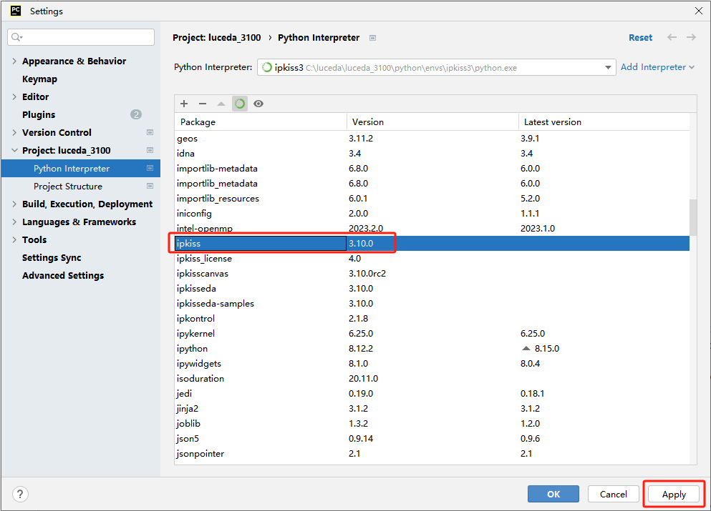Open the Add Interpreter dropdown

pyautogui.click(x=657, y=67)
